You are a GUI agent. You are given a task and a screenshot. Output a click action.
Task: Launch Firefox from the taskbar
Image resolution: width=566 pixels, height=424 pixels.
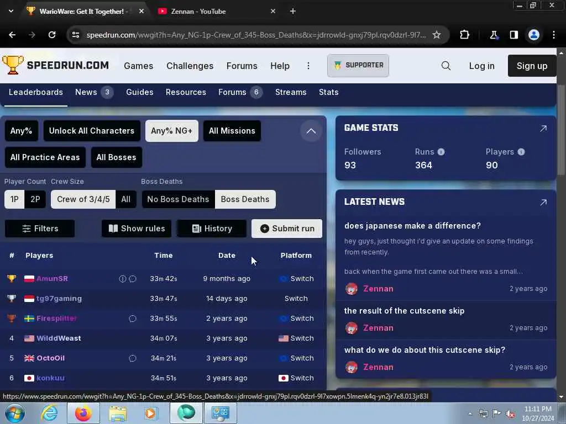(83, 413)
